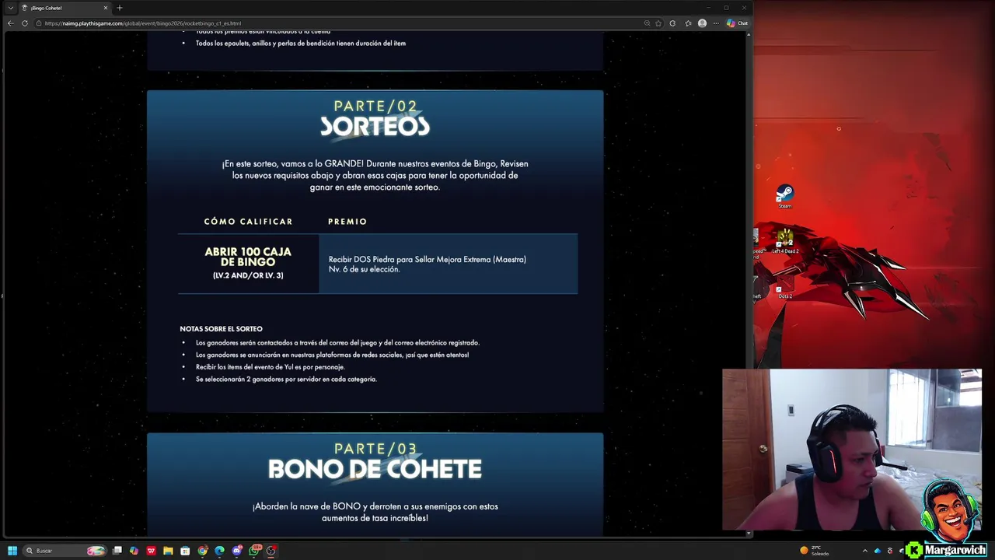This screenshot has height=560, width=995.
Task: Click the zoom magnifier icon in address bar
Action: 647,23
